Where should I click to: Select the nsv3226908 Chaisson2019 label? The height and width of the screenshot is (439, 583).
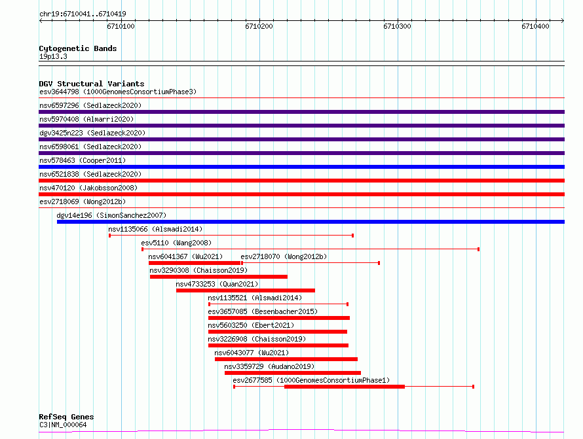coord(257,339)
